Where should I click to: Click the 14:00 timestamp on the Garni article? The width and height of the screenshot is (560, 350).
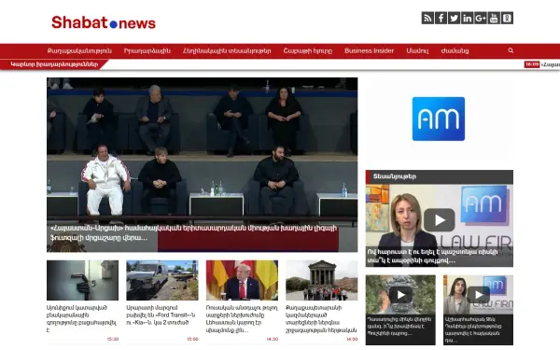tap(352, 339)
